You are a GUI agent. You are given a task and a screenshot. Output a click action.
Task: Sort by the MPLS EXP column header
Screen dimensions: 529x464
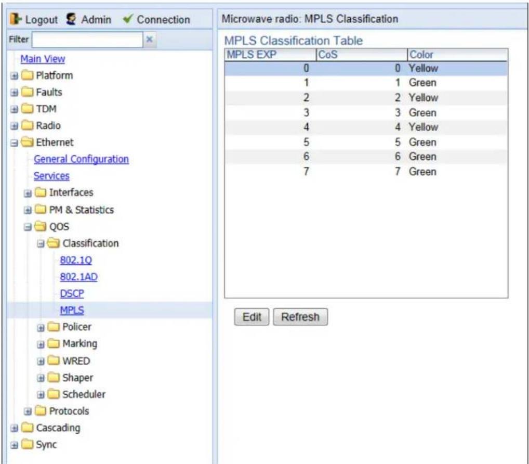point(271,55)
